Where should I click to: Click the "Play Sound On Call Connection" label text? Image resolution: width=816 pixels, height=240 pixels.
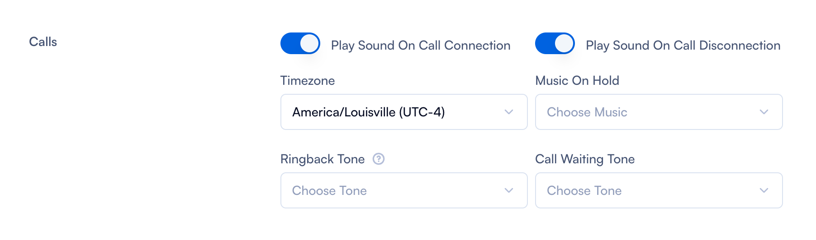421,46
